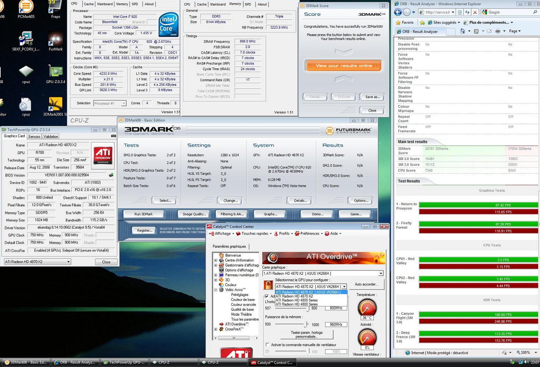Click the Image Quality button
540x367 pixels.
(195, 214)
